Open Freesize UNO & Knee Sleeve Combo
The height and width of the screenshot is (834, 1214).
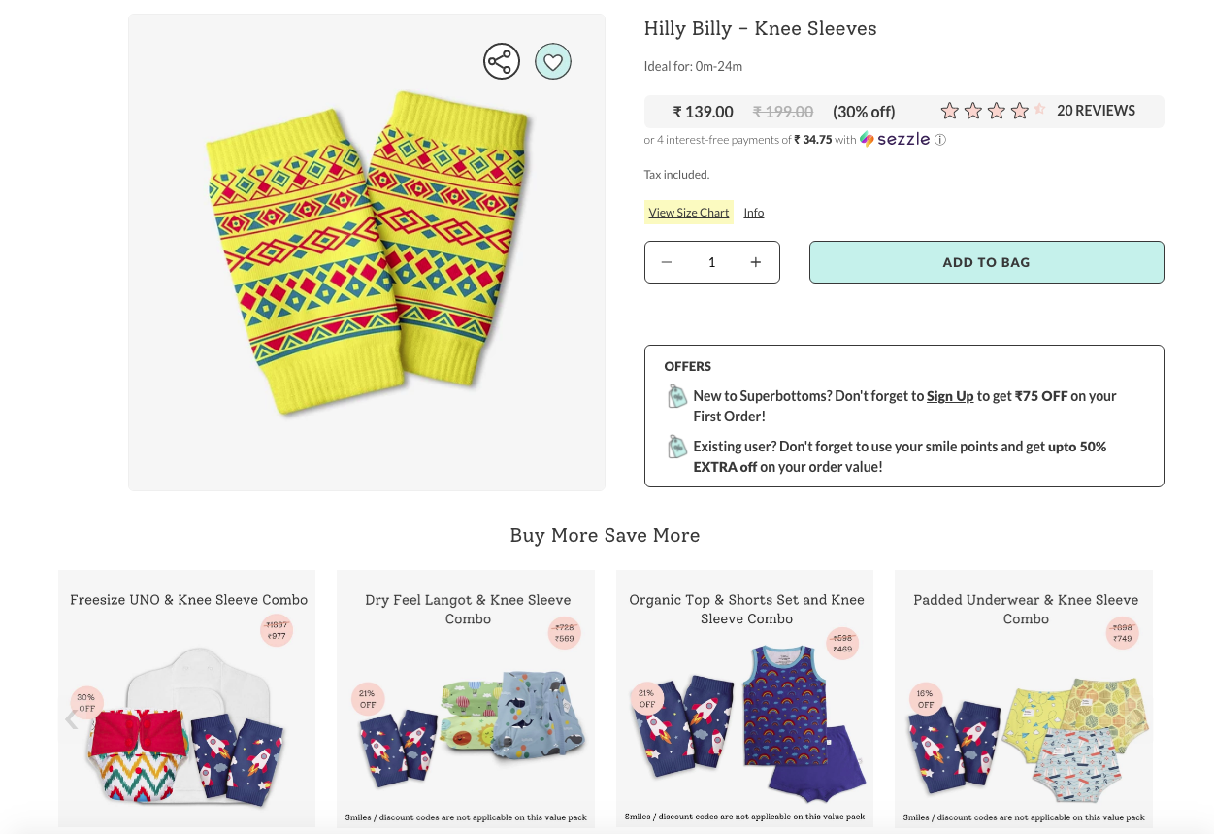tap(187, 699)
